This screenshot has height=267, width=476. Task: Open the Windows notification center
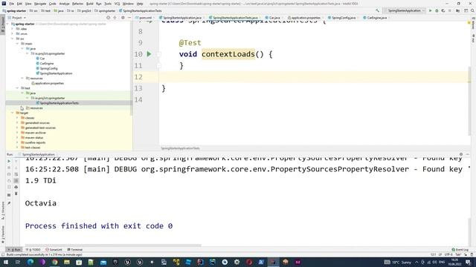pos(469,262)
